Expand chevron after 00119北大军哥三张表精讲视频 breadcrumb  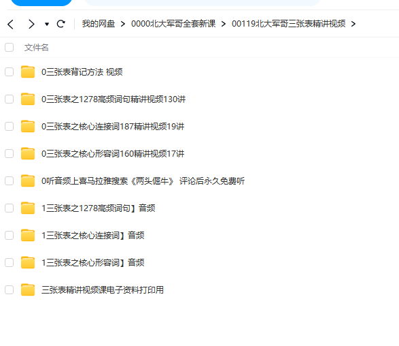coord(353,24)
